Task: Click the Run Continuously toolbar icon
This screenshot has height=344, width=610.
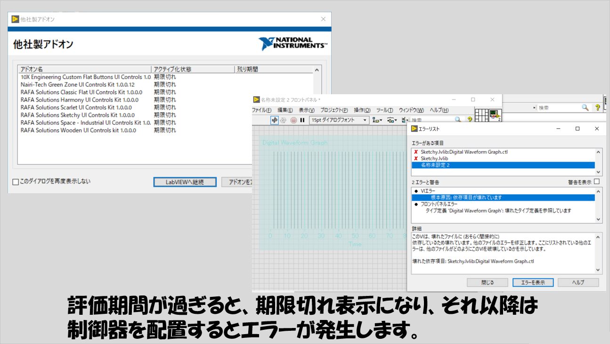Action: point(284,120)
